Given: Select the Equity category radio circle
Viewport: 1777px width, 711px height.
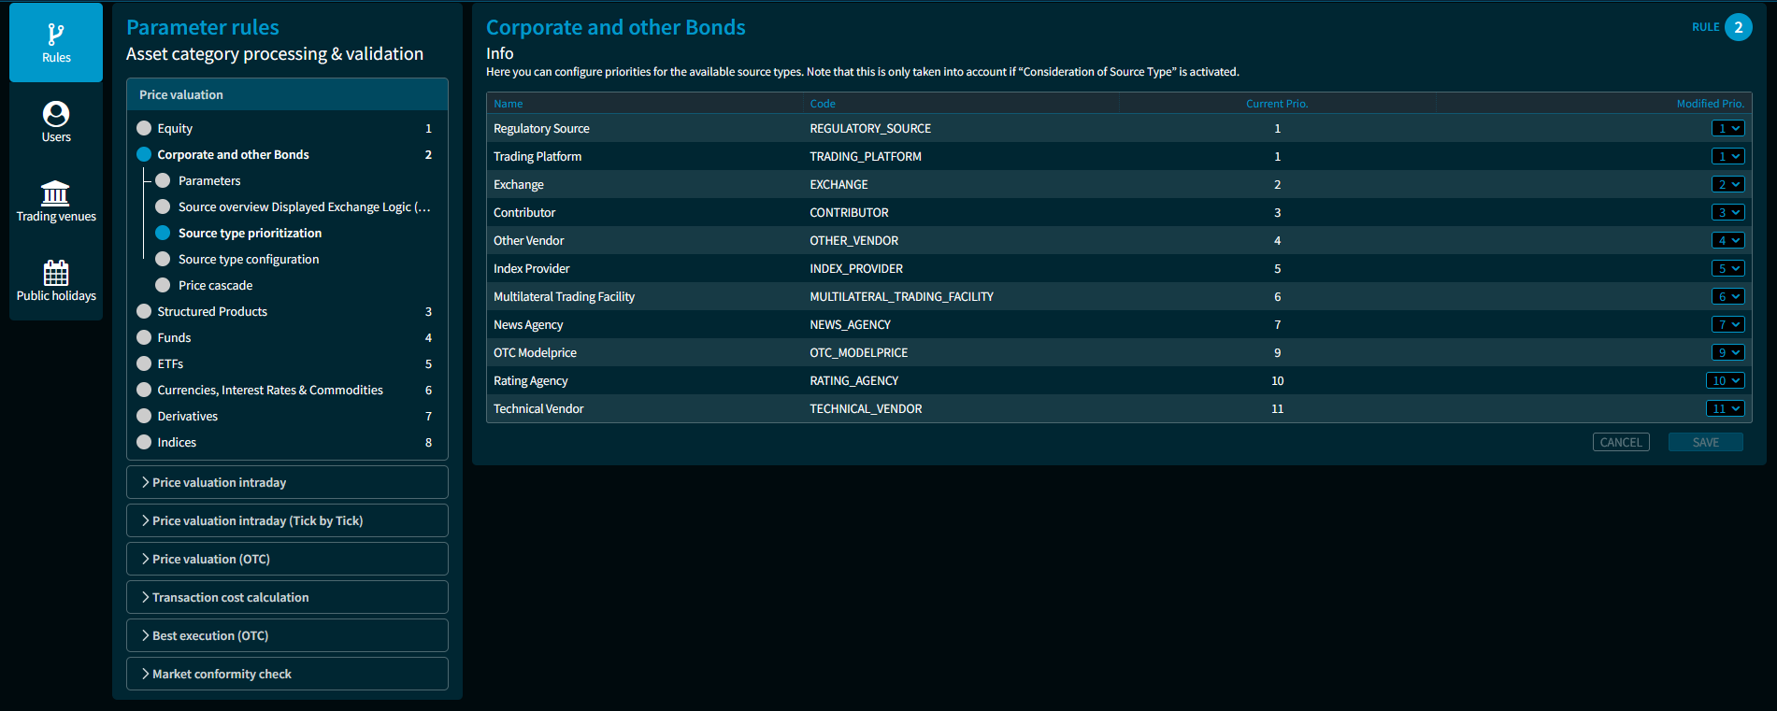Looking at the screenshot, I should pos(144,128).
